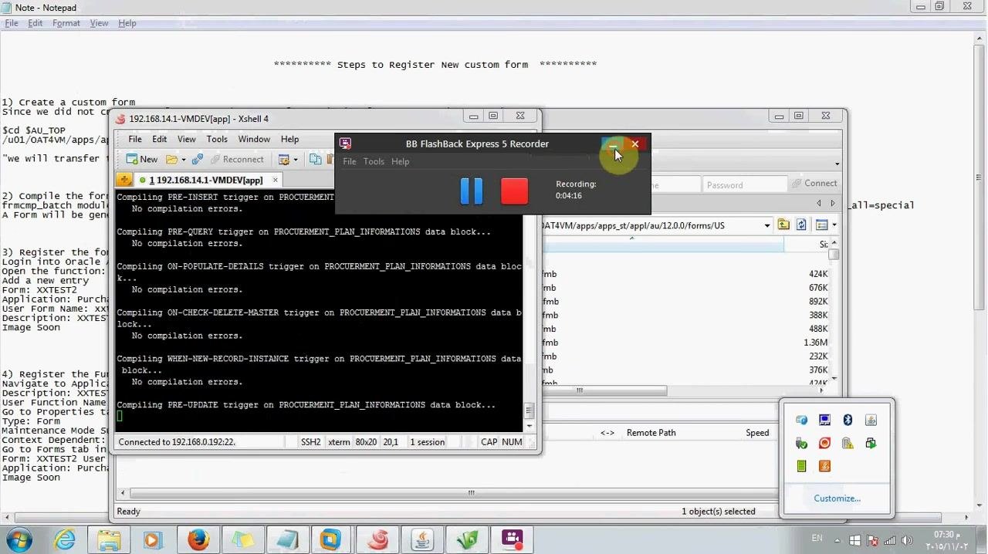Click the volume speaker icon in system tray
This screenshot has width=988, height=554.
pos(906,541)
